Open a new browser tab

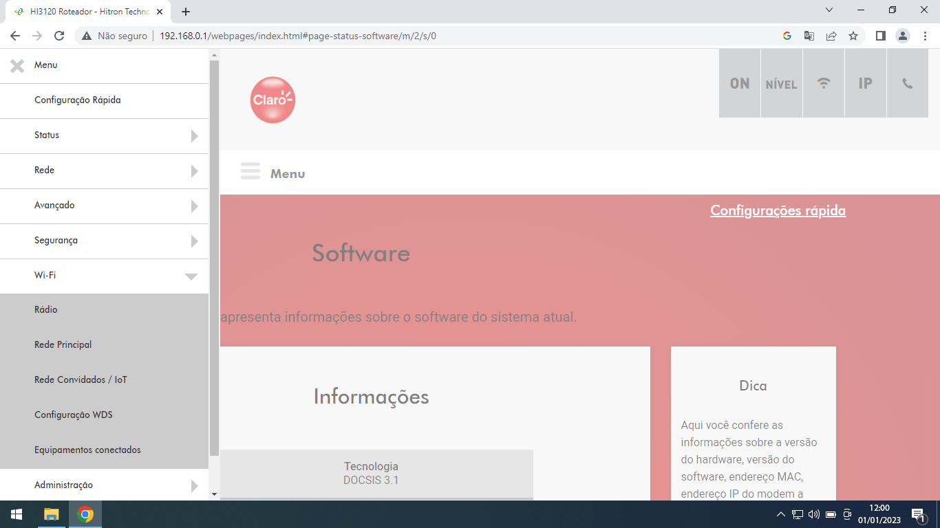coord(186,12)
